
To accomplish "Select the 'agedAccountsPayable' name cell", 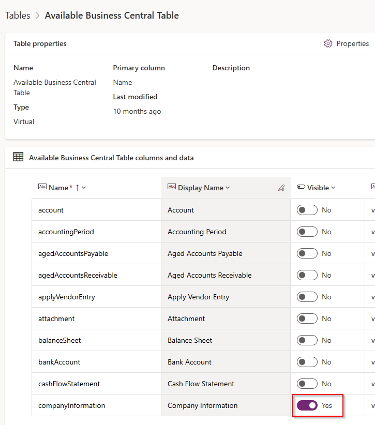I will tap(97, 253).
